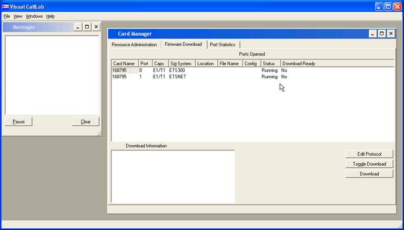This screenshot has height=230, width=404.
Task: Click the Sig System column header
Action: coord(182,64)
